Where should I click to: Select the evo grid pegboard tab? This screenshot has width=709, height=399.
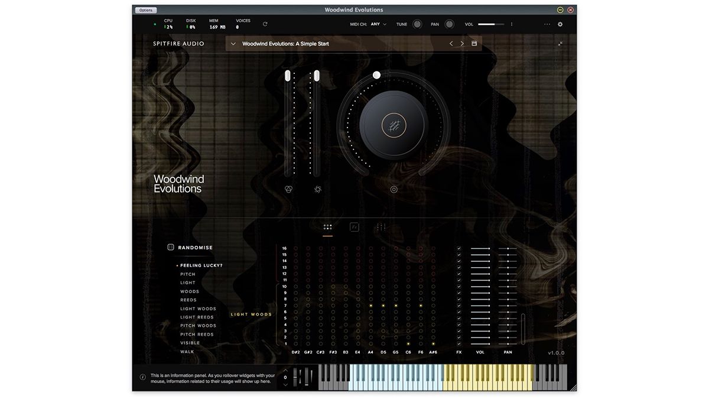click(328, 227)
